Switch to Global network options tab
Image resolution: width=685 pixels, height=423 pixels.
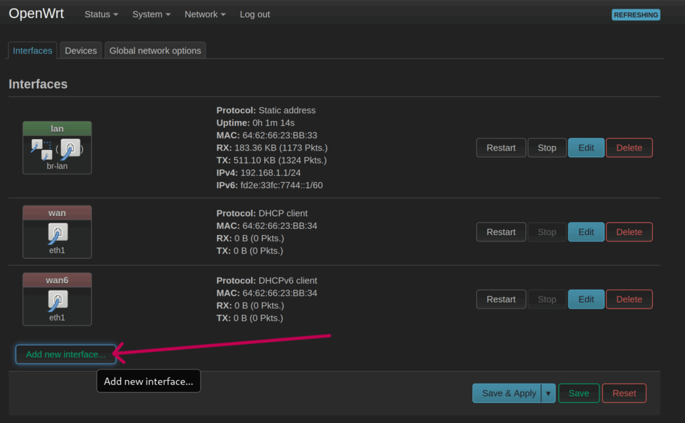[x=155, y=50]
